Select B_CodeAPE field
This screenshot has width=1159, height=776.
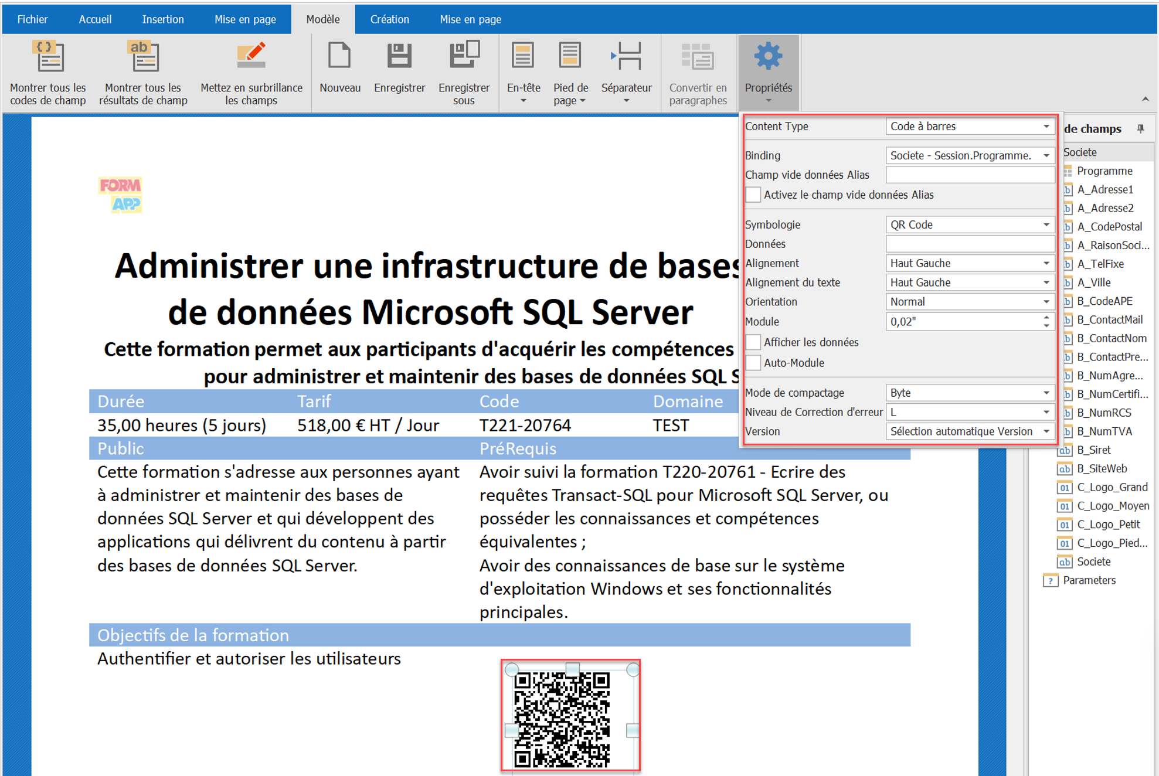point(1104,301)
